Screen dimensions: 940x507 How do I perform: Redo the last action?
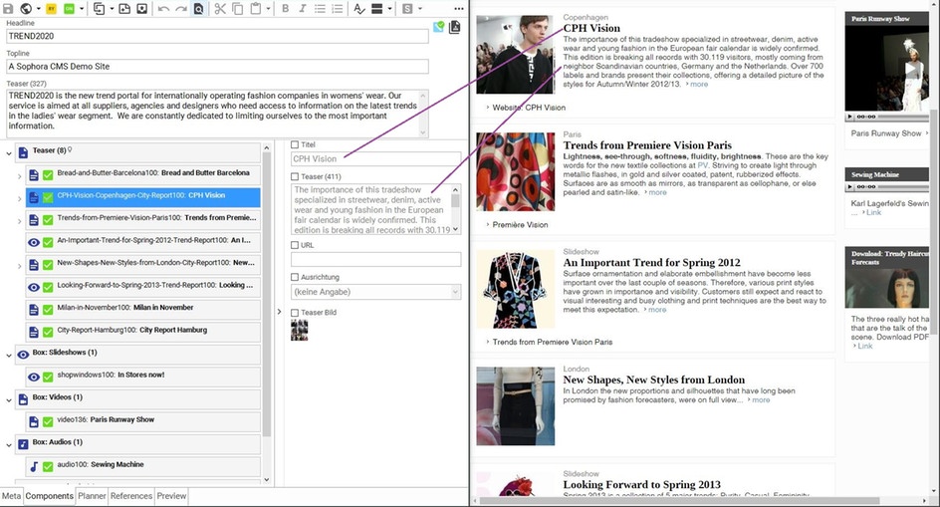pyautogui.click(x=180, y=8)
